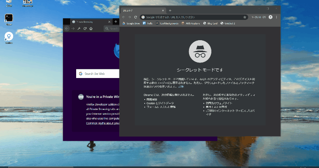Open the Untitled 2 bookmark
319x168 pixels.
[228, 23]
